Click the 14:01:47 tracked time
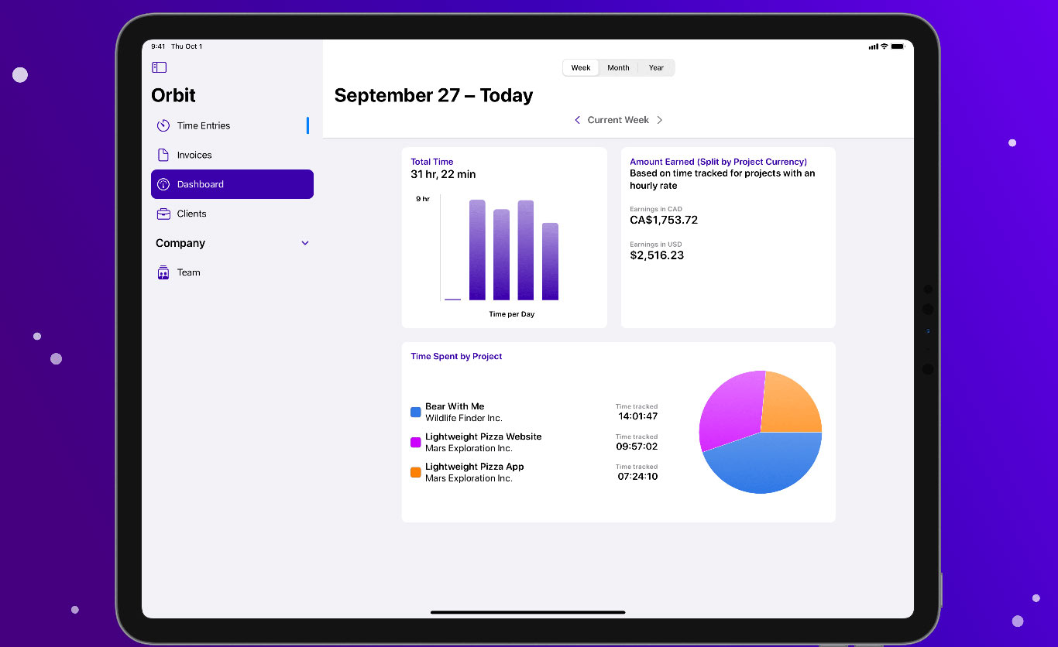Viewport: 1058px width, 647px height. (637, 416)
